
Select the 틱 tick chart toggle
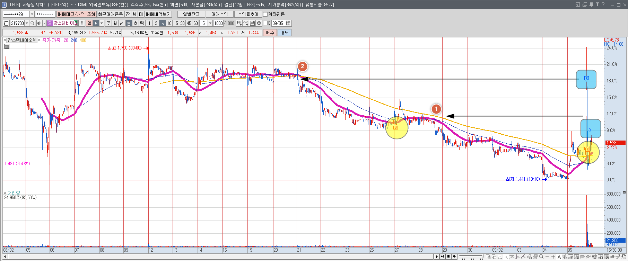pos(142,23)
